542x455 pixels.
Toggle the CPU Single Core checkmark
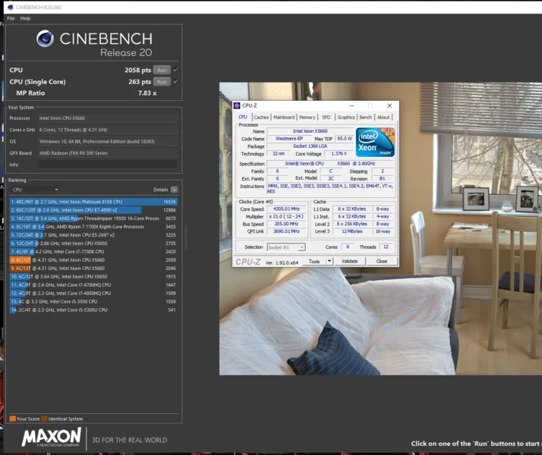176,81
